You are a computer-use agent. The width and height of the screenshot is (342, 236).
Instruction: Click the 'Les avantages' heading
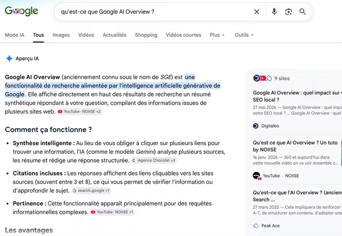point(29,230)
